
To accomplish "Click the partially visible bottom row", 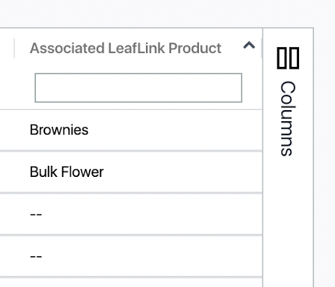I will 131,282.
